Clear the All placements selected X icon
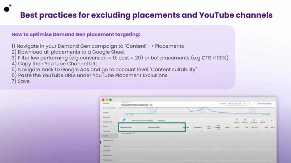 [151, 105]
